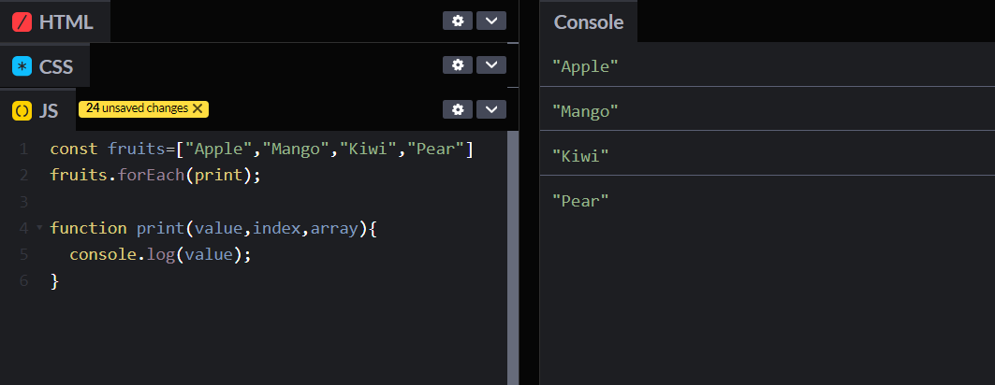Open the HTML panel settings gear
Screen dimensions: 995x385
[457, 21]
